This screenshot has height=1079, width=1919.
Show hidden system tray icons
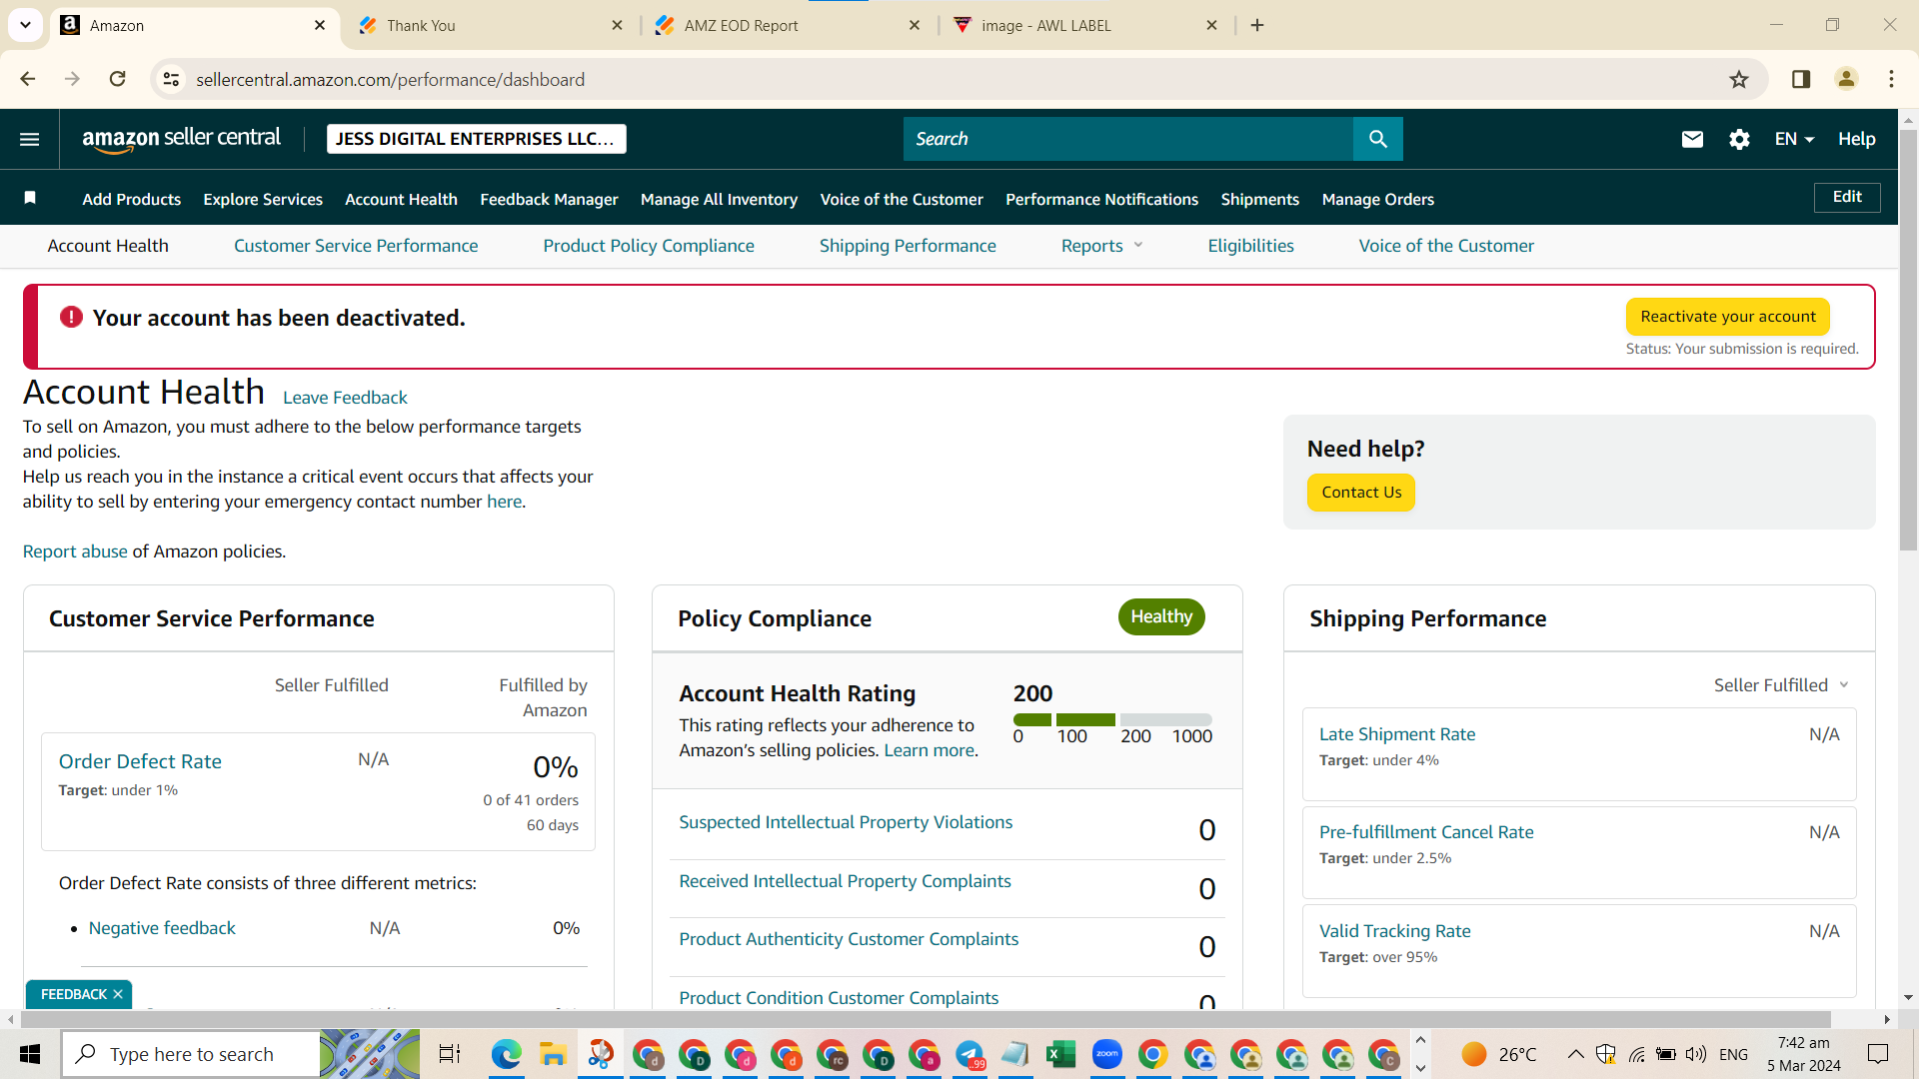pos(1575,1054)
